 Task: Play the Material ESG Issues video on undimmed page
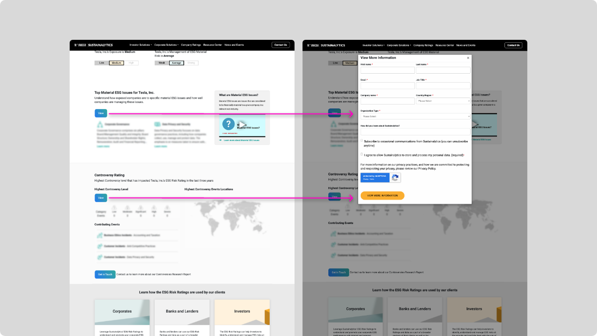(x=242, y=124)
